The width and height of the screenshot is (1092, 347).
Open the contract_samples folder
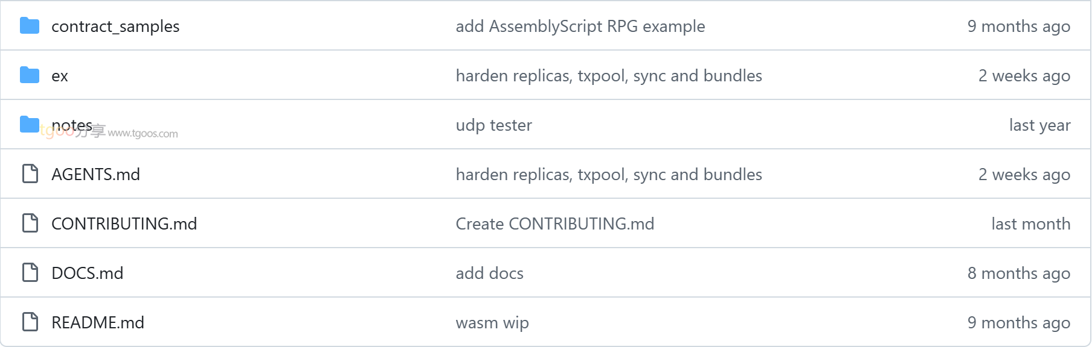pyautogui.click(x=115, y=27)
